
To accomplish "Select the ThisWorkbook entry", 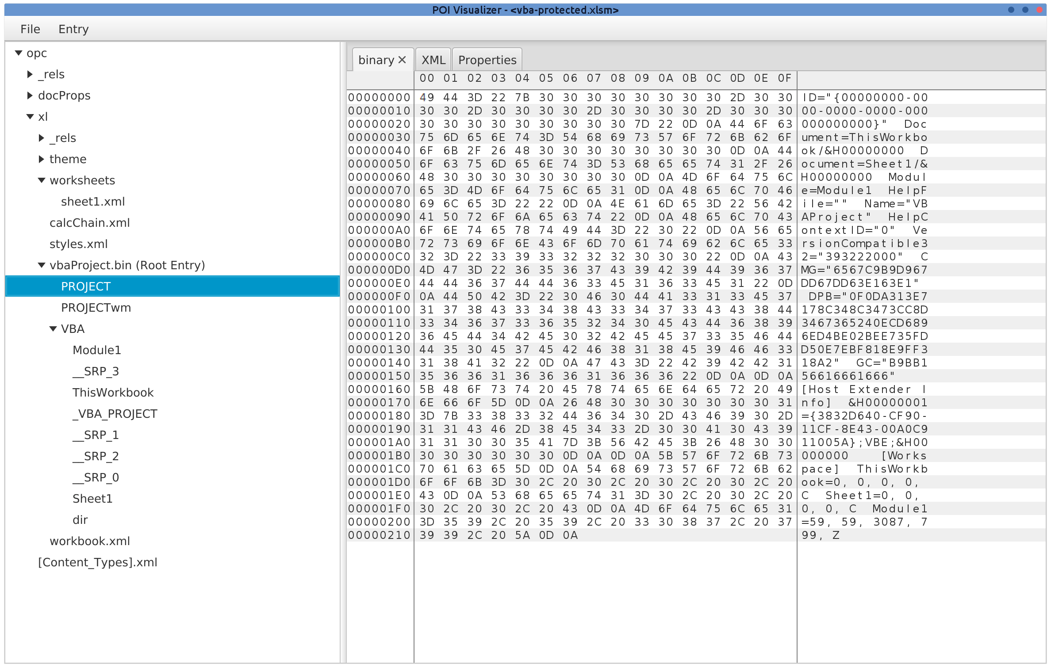I will (113, 392).
